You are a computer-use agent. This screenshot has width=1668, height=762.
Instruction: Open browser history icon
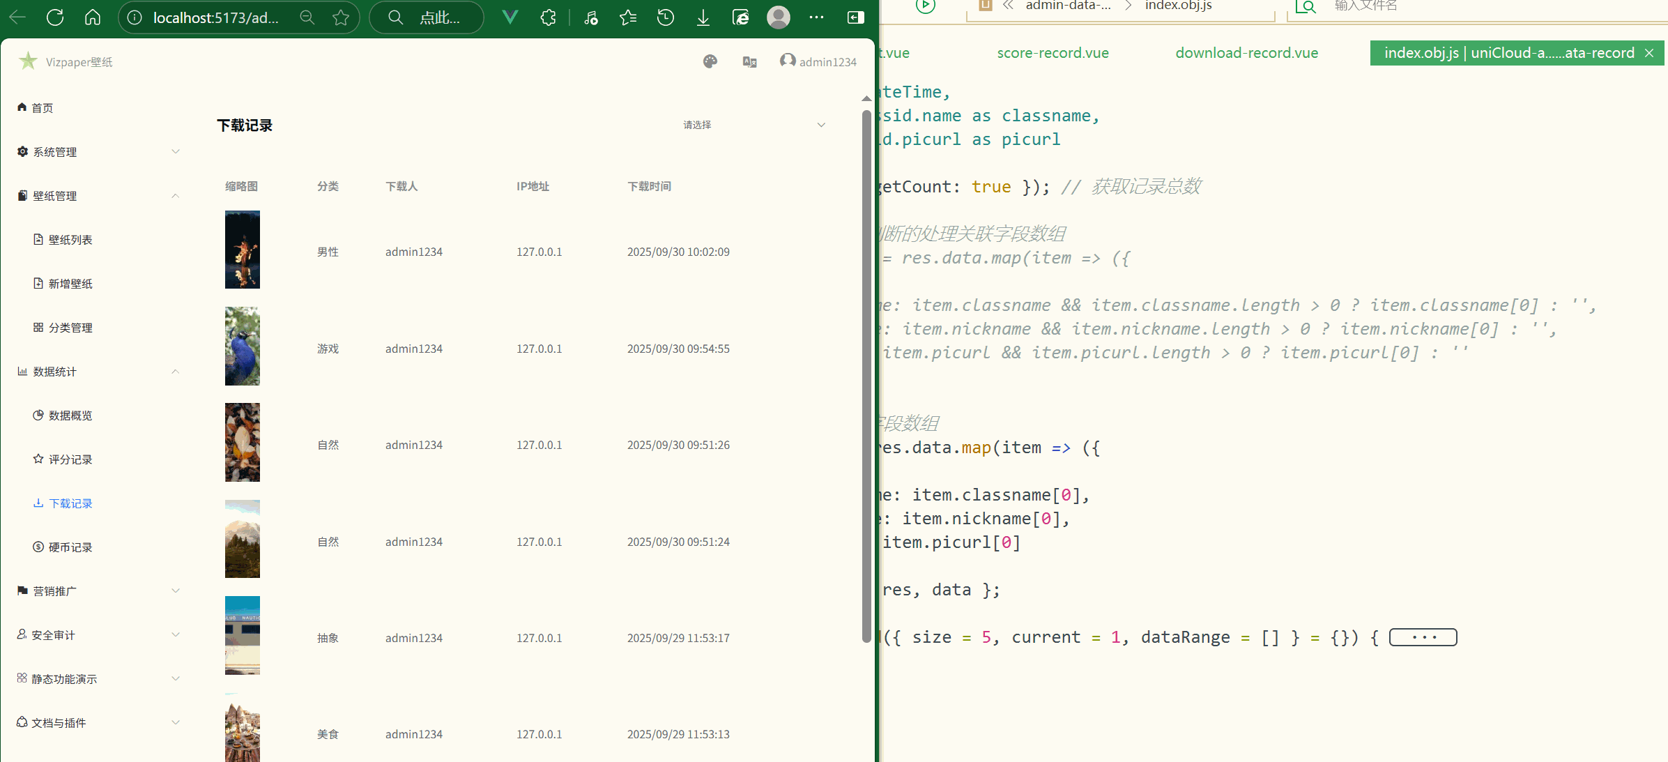(666, 17)
